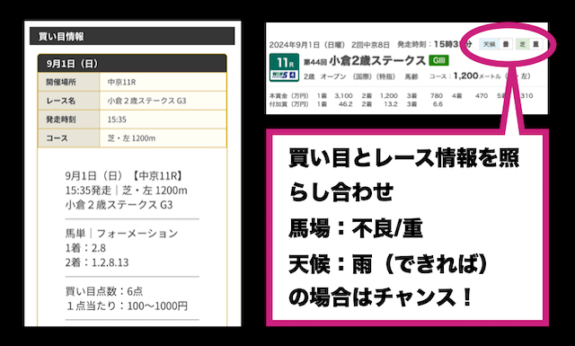Click the （特指） label
The image size is (575, 346).
click(385, 76)
